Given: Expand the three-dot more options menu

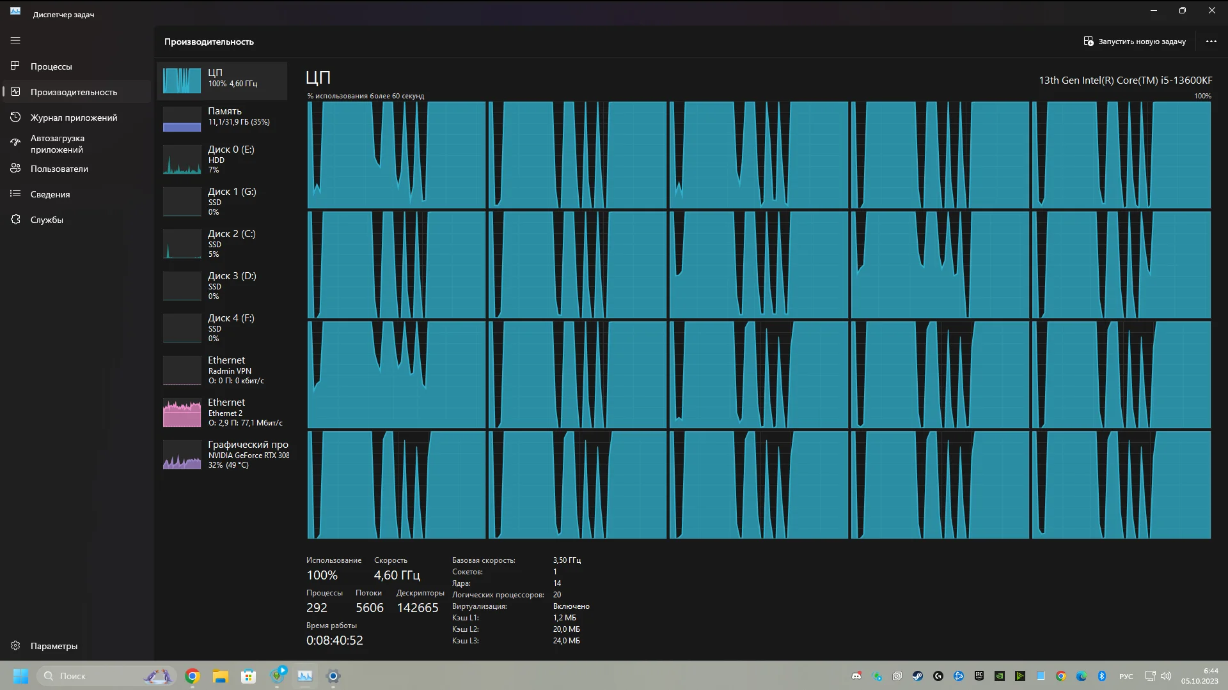Looking at the screenshot, I should (1211, 42).
